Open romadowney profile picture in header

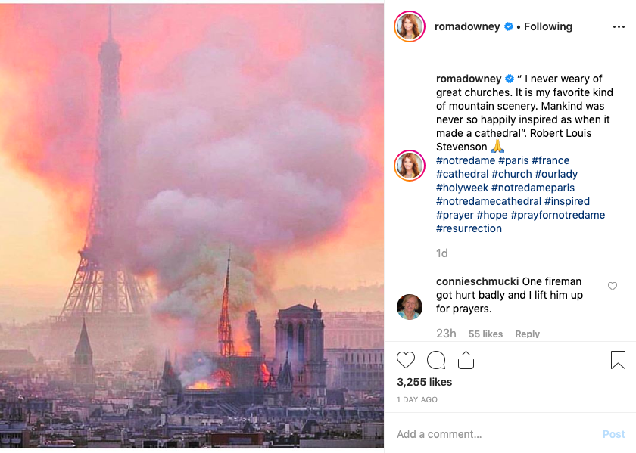(410, 27)
